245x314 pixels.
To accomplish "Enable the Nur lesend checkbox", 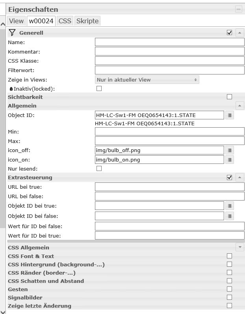I will click(x=99, y=168).
